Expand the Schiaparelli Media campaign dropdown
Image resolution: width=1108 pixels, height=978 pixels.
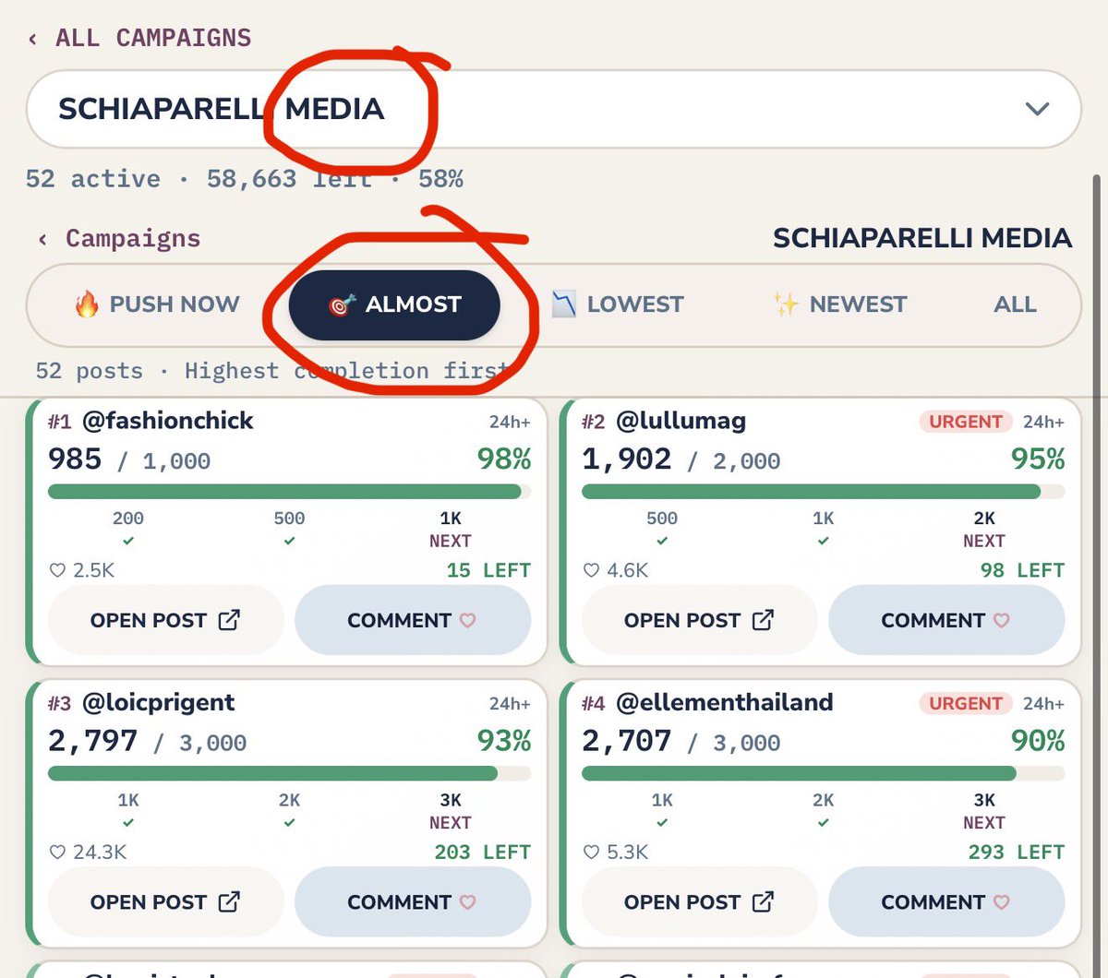554,109
